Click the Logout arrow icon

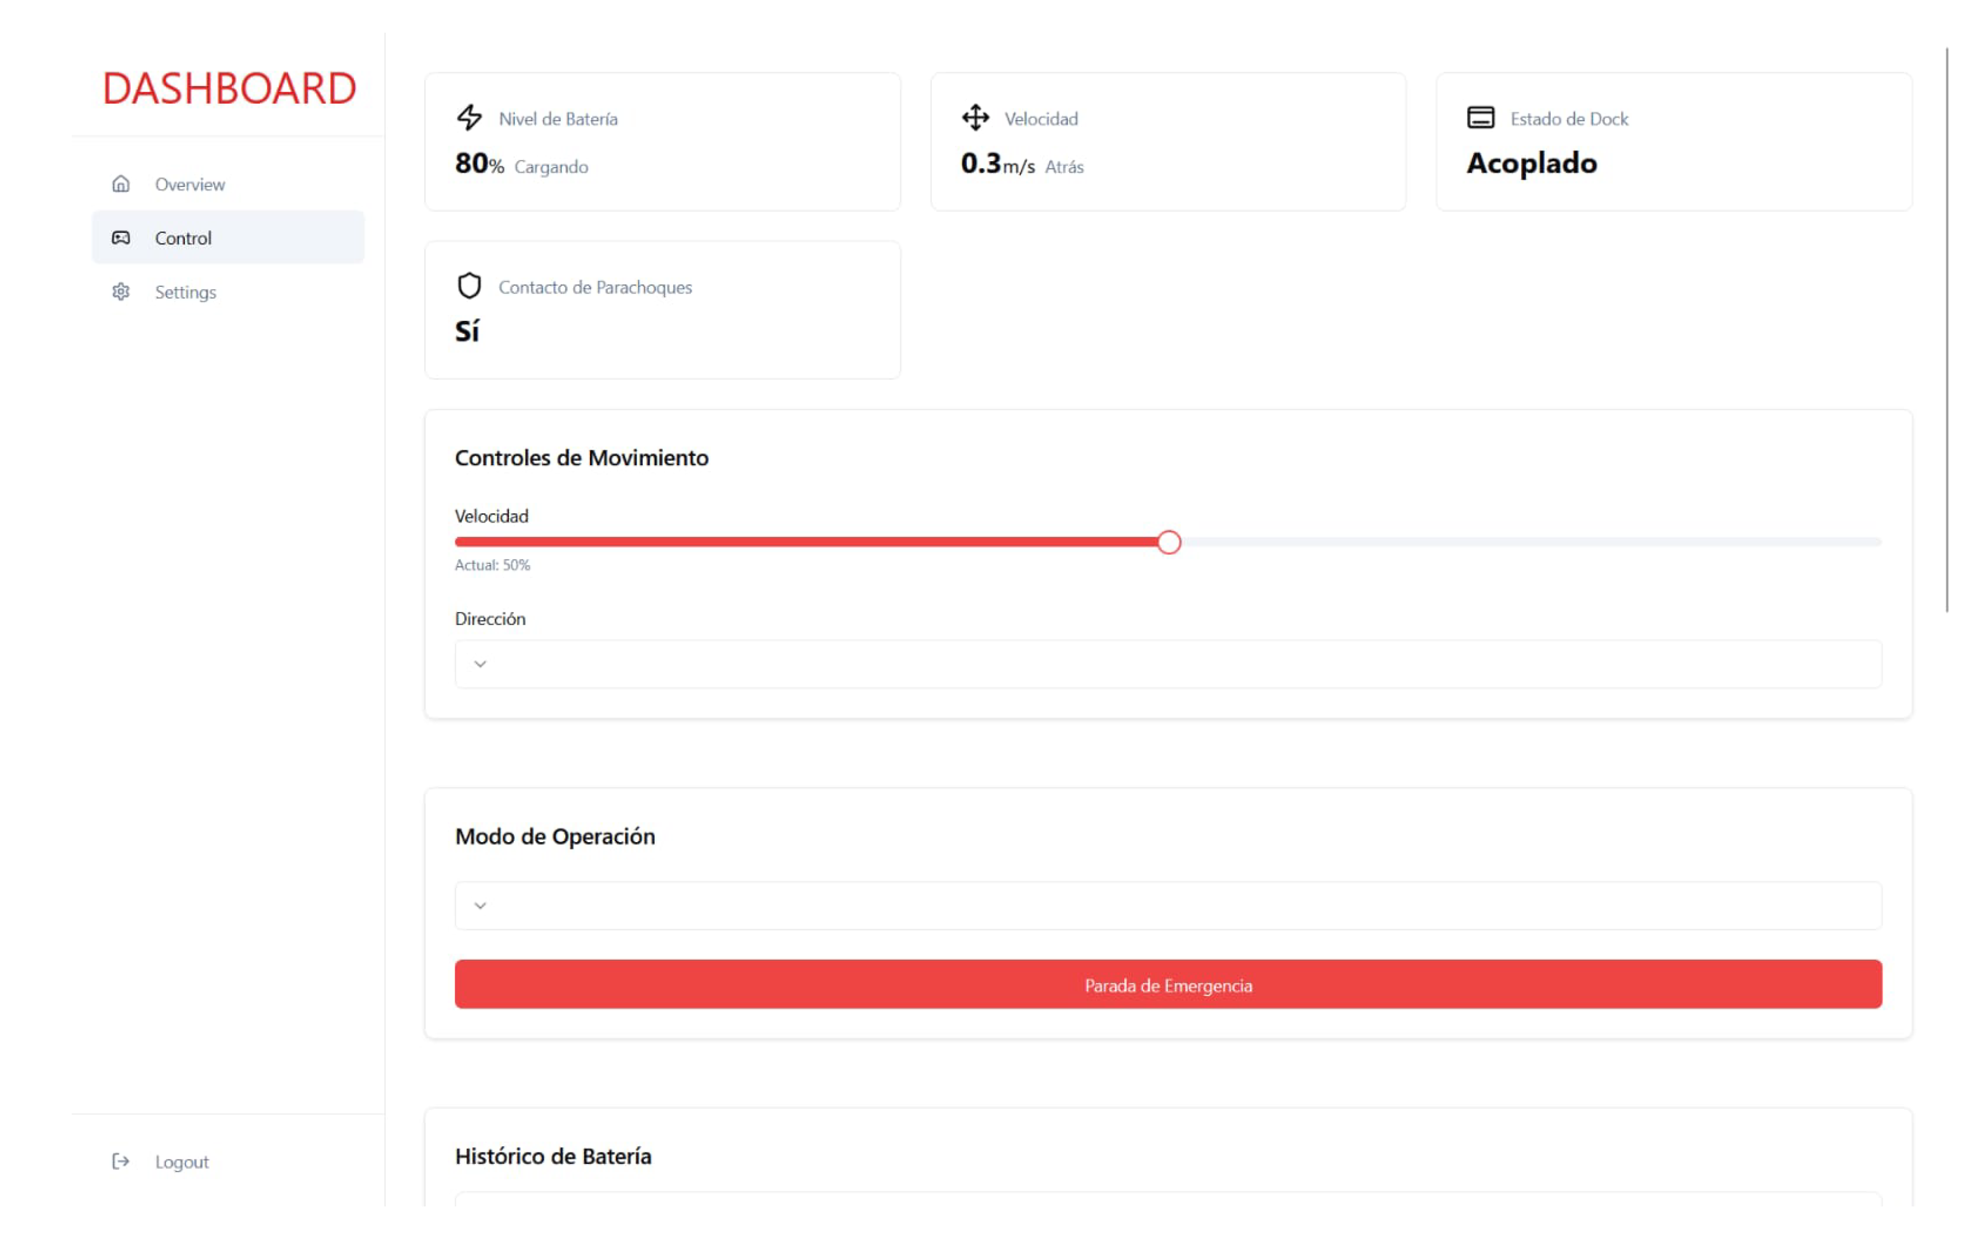pos(121,1161)
